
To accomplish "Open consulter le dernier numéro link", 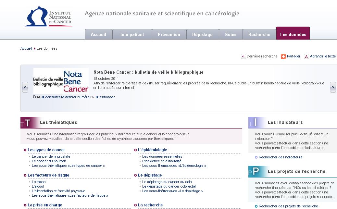I will [x=67, y=97].
